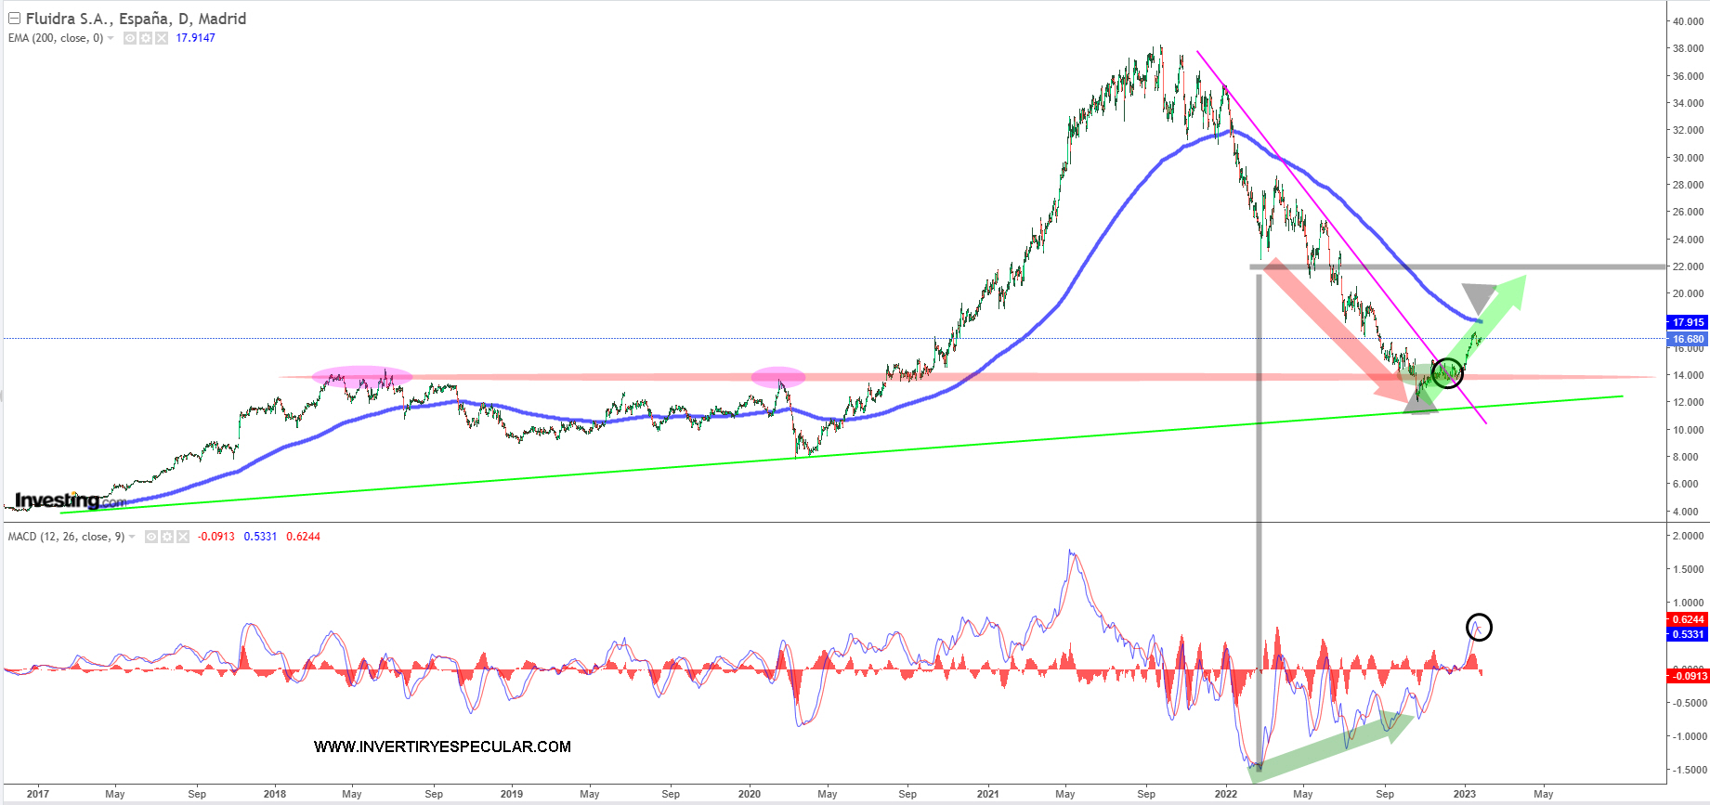1710x805 pixels.
Task: Expand the MACD (12, 26, close, 9) dropdown arrow
Action: [x=132, y=537]
